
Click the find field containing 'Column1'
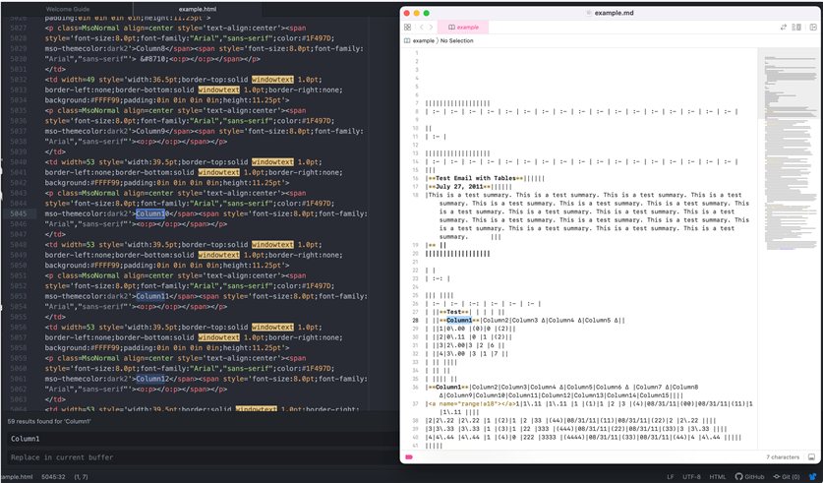point(197,438)
